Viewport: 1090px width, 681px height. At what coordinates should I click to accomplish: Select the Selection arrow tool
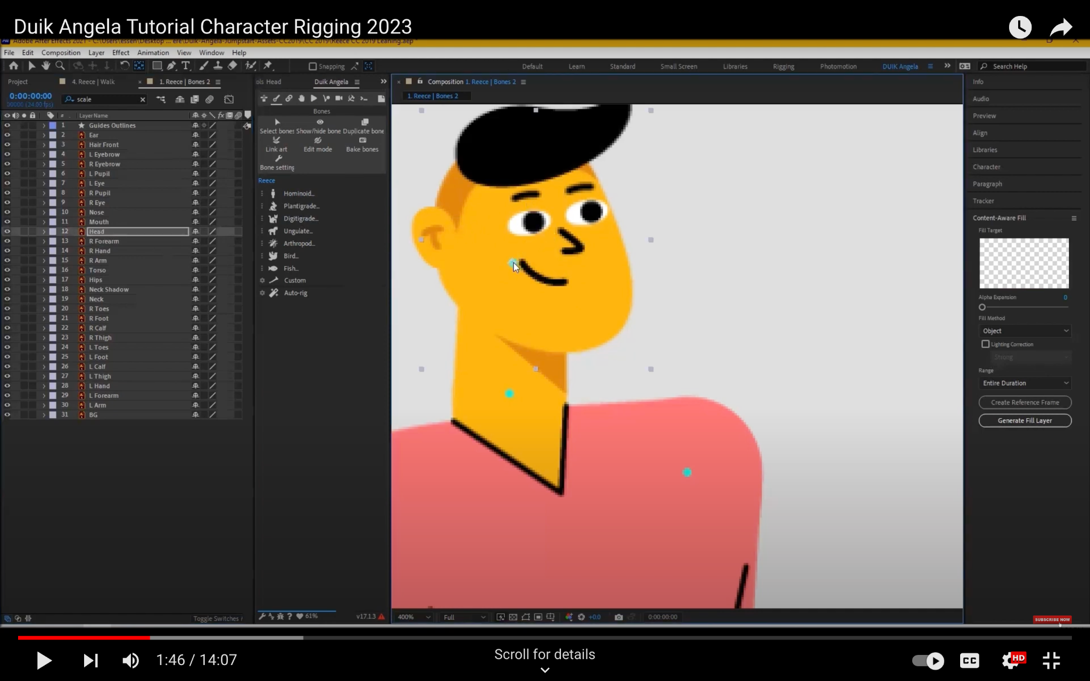(31, 65)
